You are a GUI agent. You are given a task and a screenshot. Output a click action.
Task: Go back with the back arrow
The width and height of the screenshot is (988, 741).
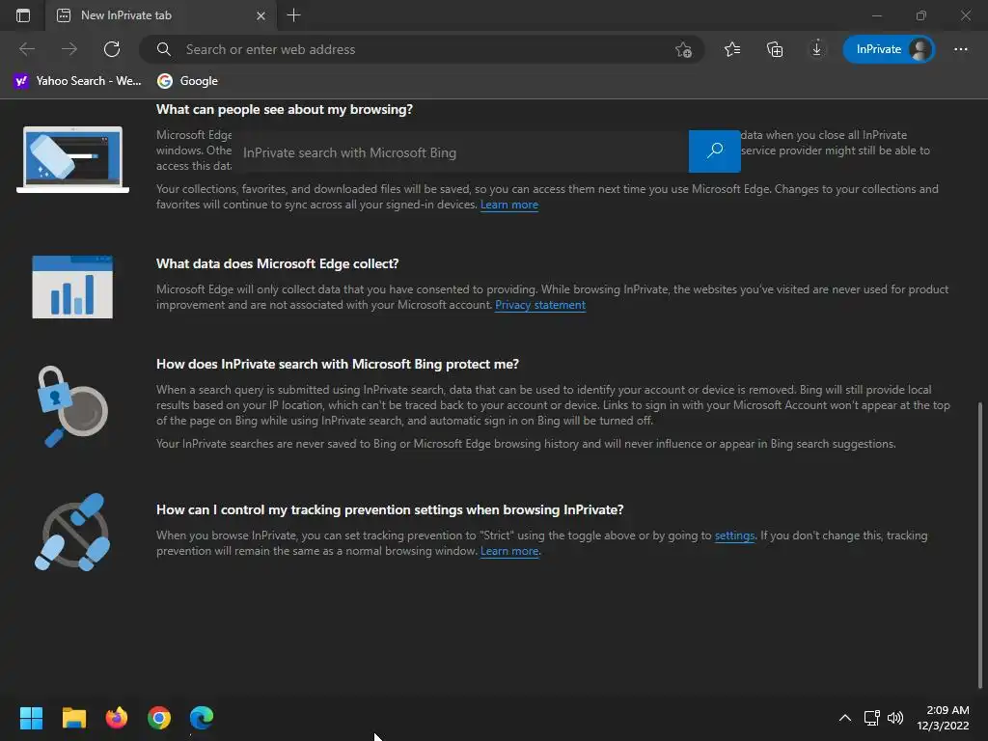[x=26, y=49]
